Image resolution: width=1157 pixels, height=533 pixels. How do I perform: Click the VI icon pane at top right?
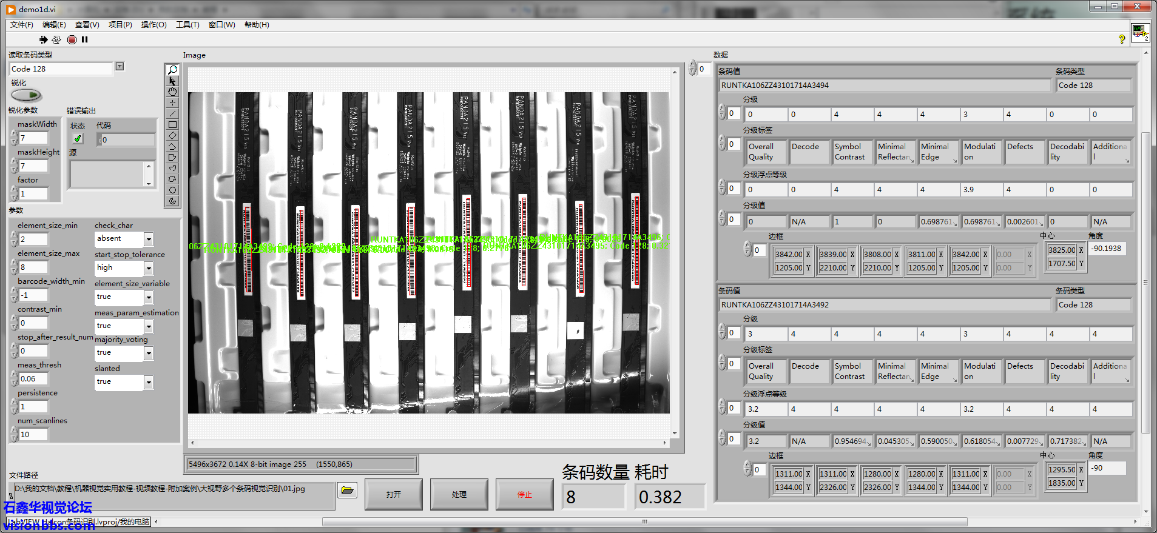pos(1140,32)
